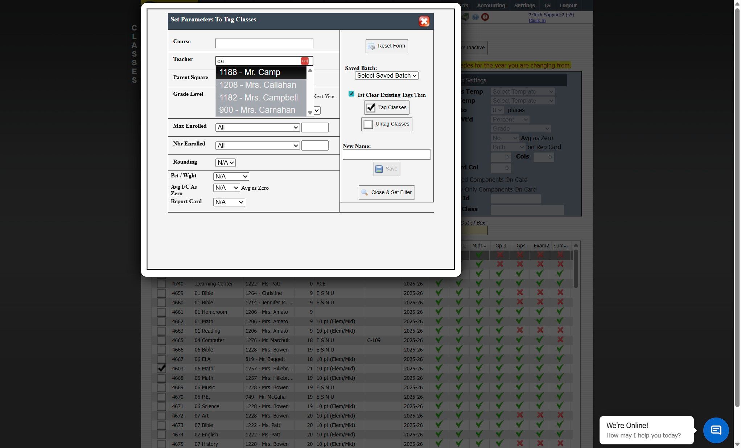
Task: Open the Settings menu
Action: [x=524, y=5]
